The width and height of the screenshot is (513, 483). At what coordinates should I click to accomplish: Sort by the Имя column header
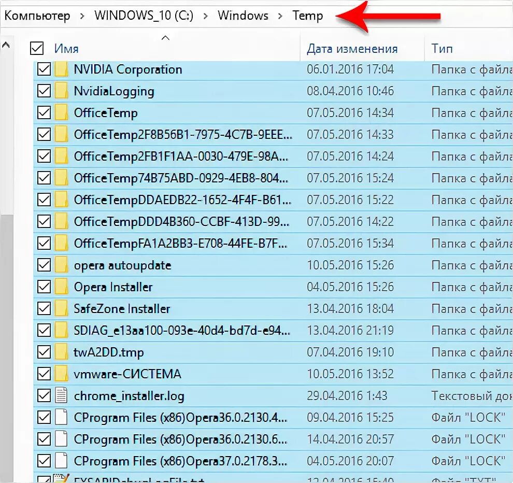[66, 49]
